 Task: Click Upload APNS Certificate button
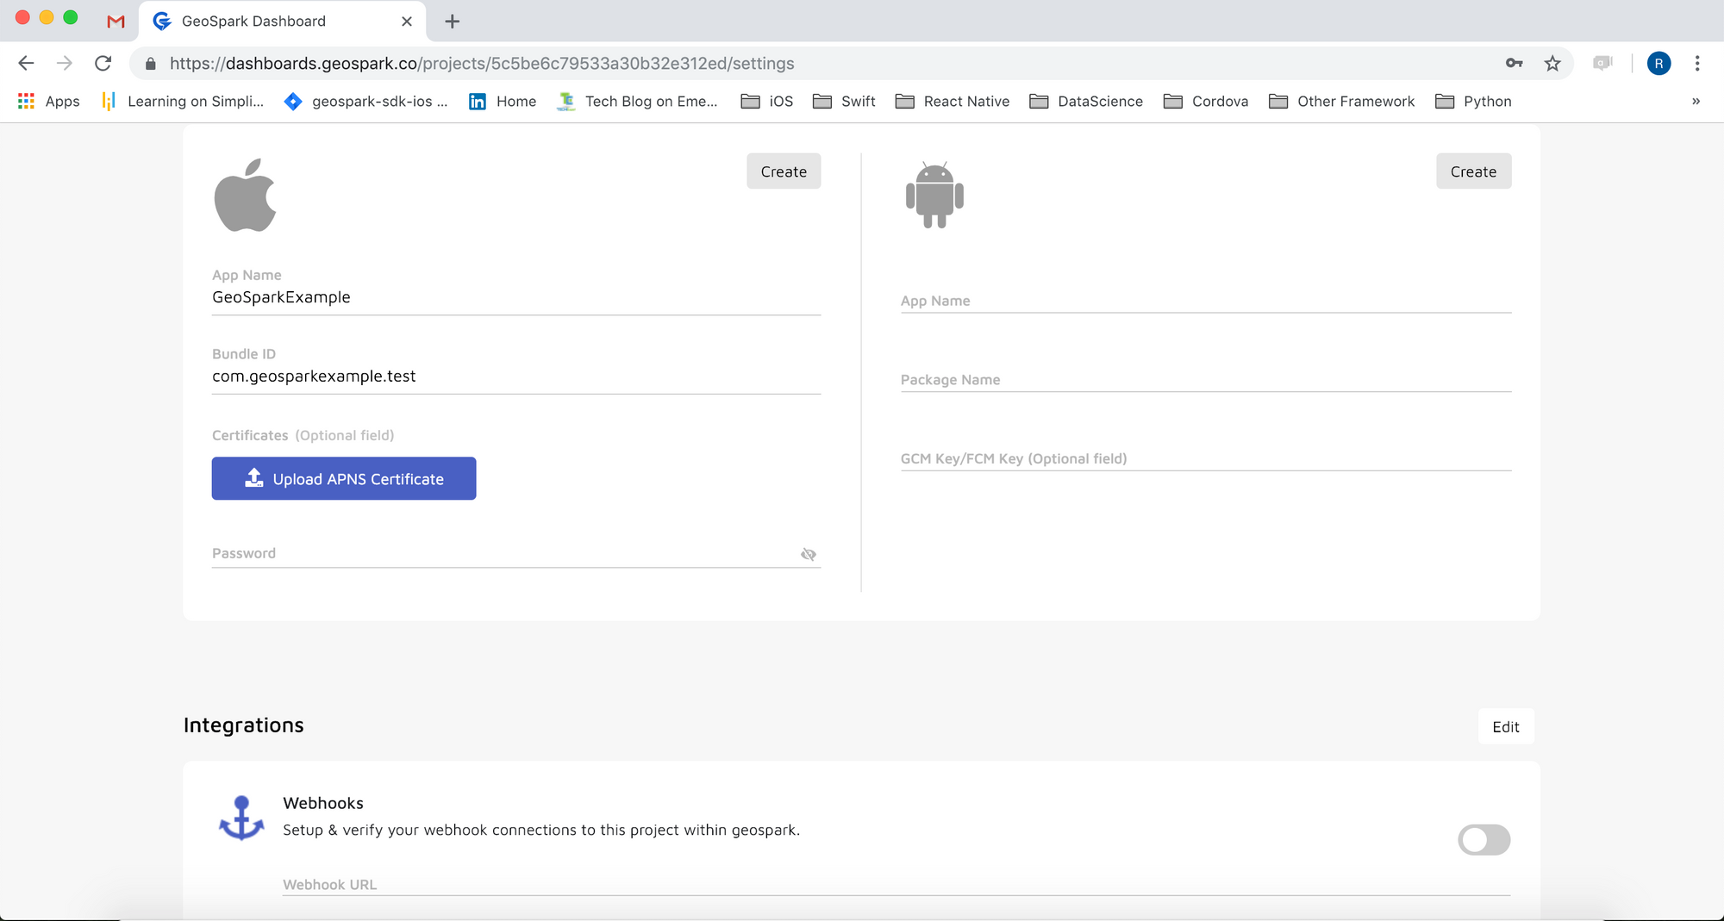point(344,478)
